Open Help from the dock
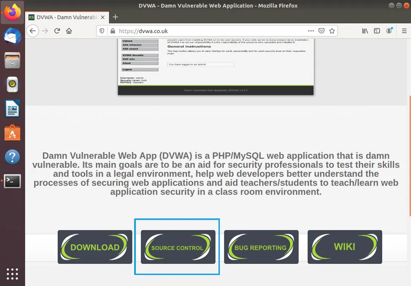The image size is (411, 286). click(12, 157)
